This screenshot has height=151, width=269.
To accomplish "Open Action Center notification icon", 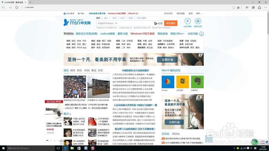I will coord(248,148).
